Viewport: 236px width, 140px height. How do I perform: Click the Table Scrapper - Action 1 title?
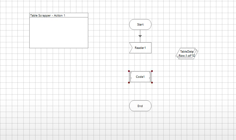[x=48, y=16]
